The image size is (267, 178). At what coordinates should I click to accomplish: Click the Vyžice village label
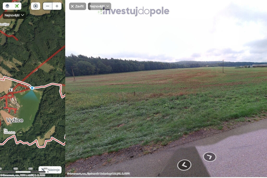15,120
